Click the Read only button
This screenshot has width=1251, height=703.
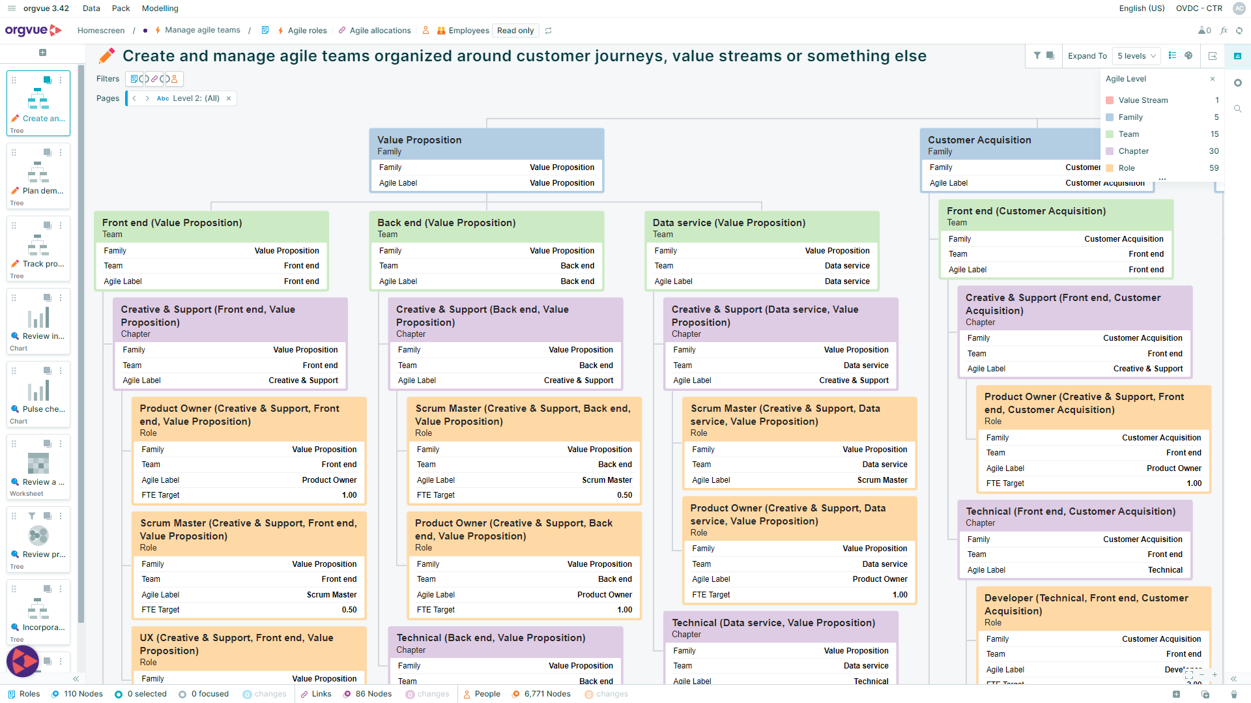point(515,31)
